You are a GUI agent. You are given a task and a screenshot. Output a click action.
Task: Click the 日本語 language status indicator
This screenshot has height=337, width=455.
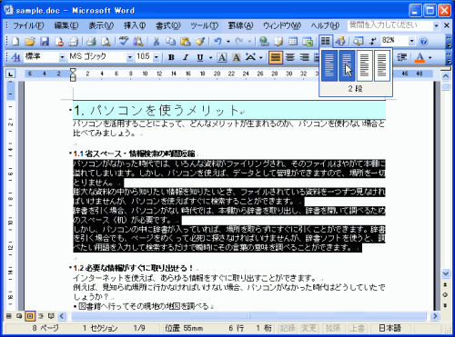click(x=390, y=328)
